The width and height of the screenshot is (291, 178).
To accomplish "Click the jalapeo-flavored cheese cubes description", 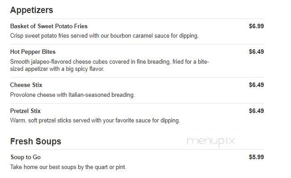I will [x=110, y=65].
